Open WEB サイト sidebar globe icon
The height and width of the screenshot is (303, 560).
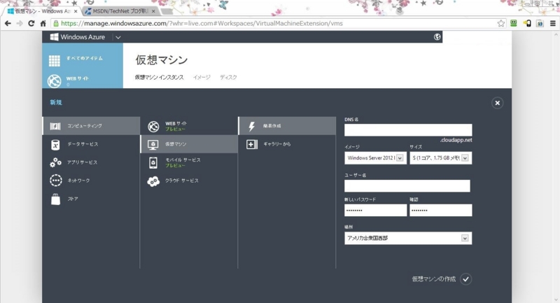coord(55,81)
